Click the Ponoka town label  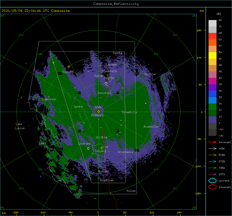click(118, 53)
